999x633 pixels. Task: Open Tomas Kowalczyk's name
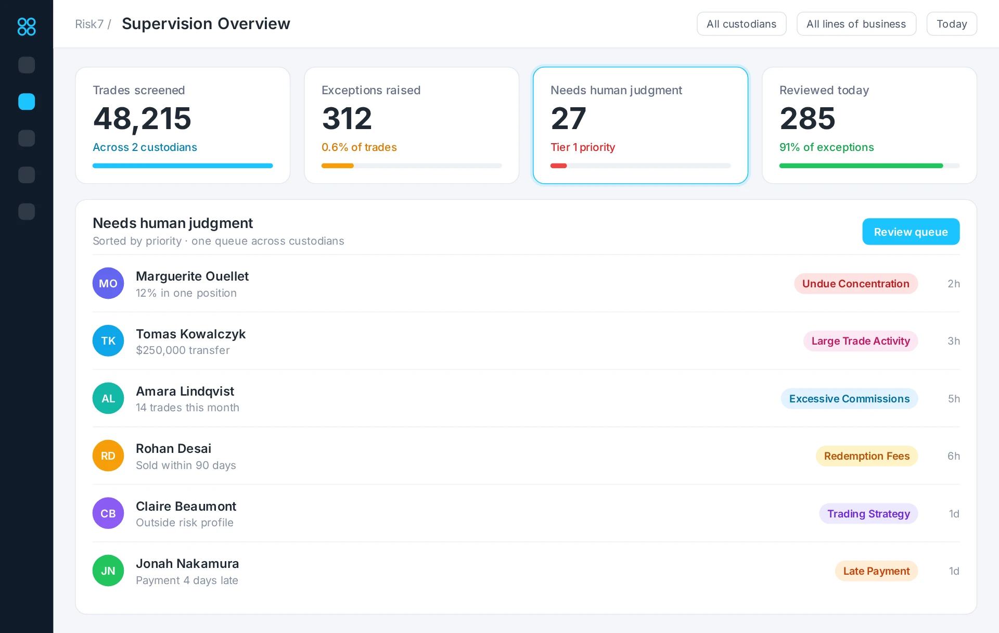coord(190,334)
